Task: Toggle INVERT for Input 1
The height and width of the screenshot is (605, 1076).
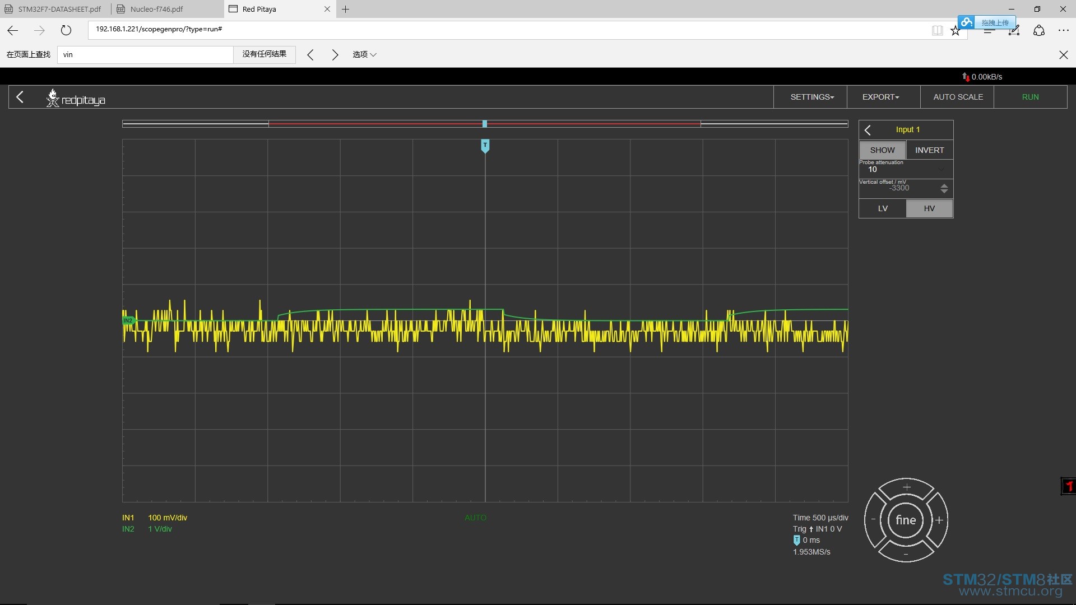Action: click(x=930, y=150)
